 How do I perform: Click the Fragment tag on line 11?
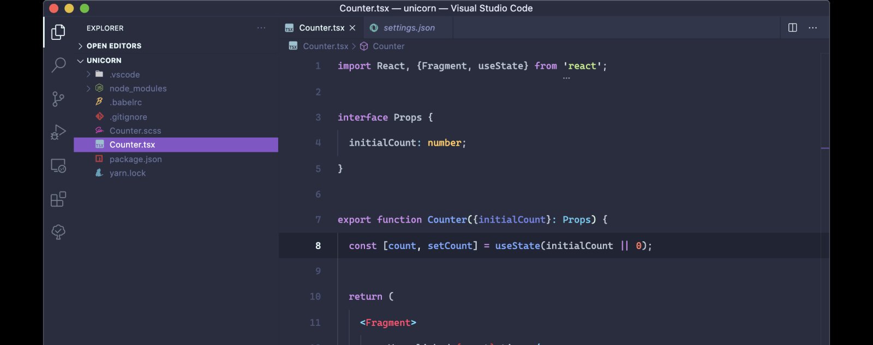point(388,323)
